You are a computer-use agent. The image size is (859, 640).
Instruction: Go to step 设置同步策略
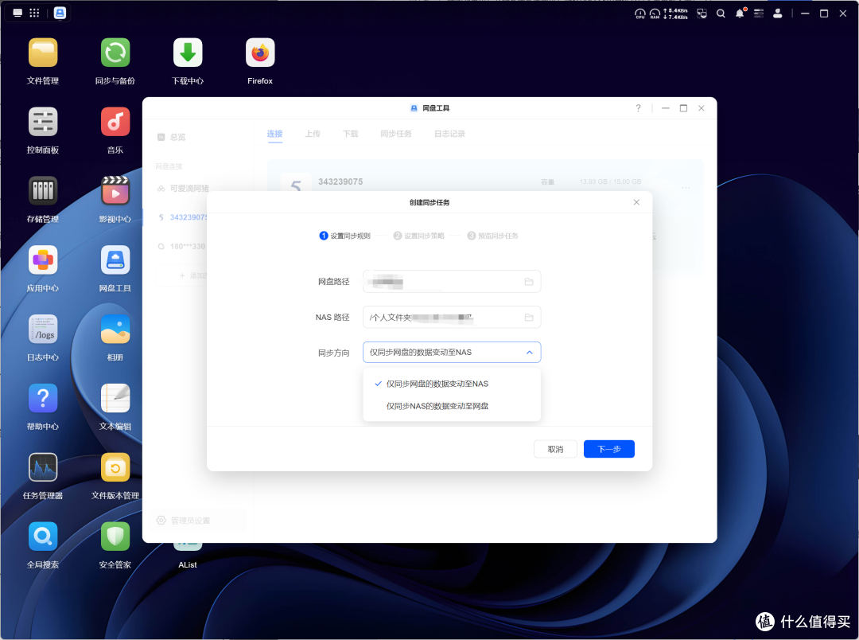(x=418, y=236)
